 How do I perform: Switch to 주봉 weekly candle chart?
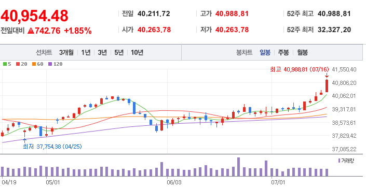click(283, 53)
